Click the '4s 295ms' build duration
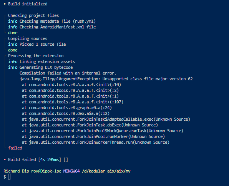 [50, 159]
